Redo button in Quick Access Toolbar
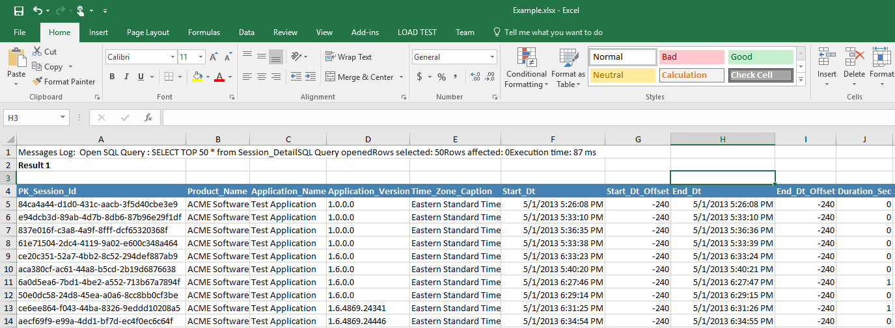Screen dimensions: 895x328 coord(61,10)
